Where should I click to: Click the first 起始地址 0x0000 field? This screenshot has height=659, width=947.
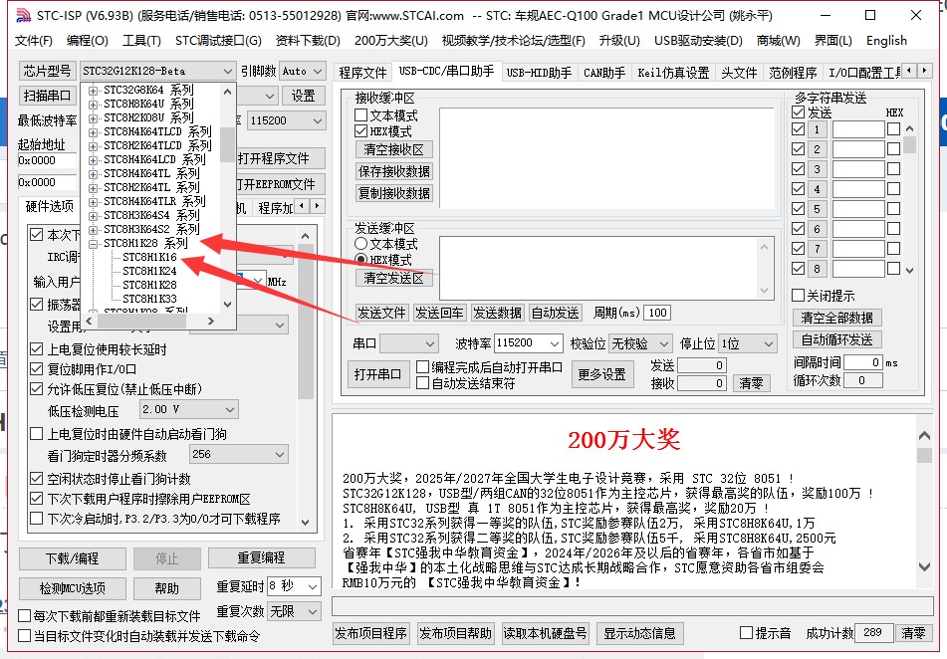[47, 160]
